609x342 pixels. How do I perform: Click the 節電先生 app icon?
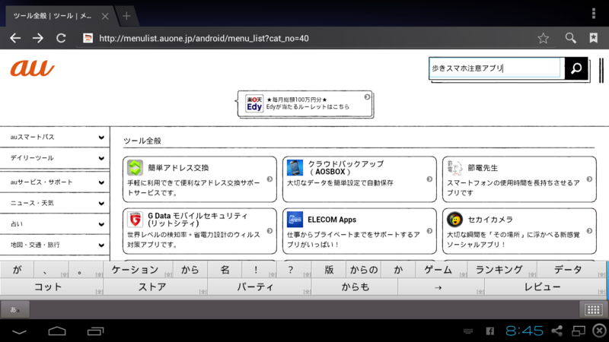point(454,167)
